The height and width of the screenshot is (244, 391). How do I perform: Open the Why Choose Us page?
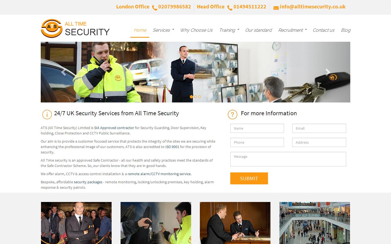(196, 30)
